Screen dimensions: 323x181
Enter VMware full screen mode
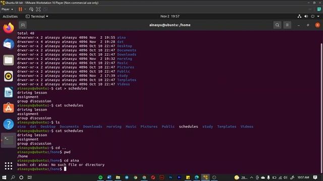point(38,9)
